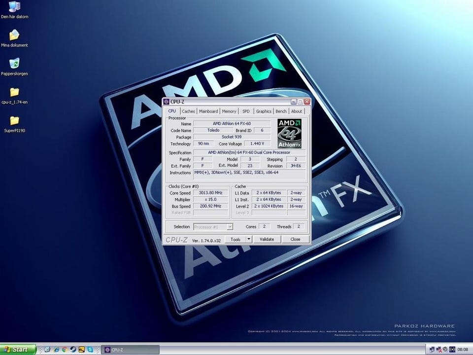Click the CPU-Z taskbar button
Screen dimensions: 473x355
pyautogui.click(x=130, y=350)
